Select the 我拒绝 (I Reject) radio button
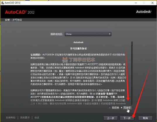This screenshot has height=122, width=157. click(110, 108)
